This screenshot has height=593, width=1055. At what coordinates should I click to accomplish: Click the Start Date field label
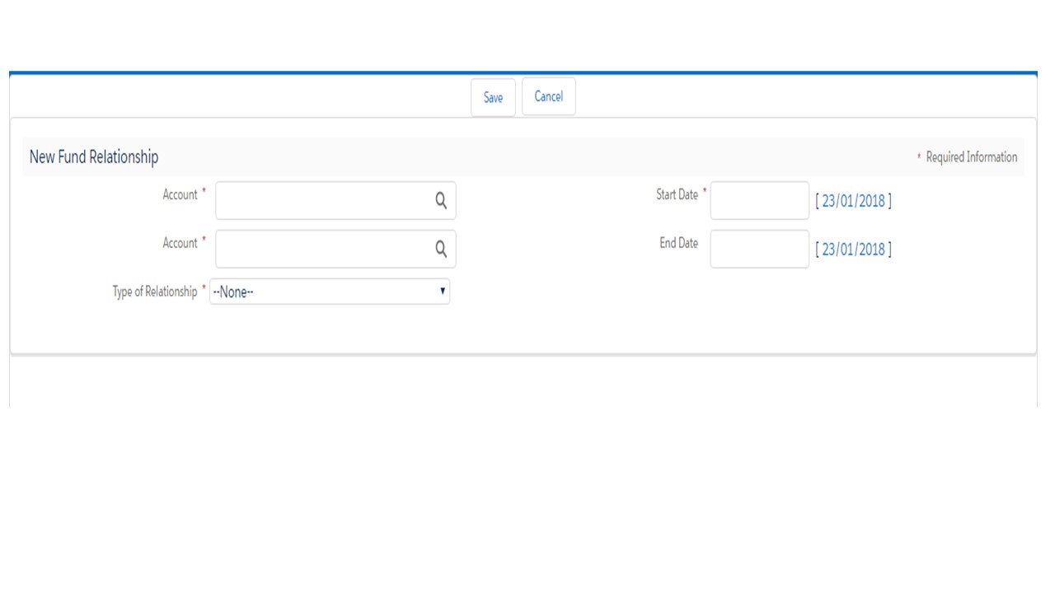(x=677, y=195)
